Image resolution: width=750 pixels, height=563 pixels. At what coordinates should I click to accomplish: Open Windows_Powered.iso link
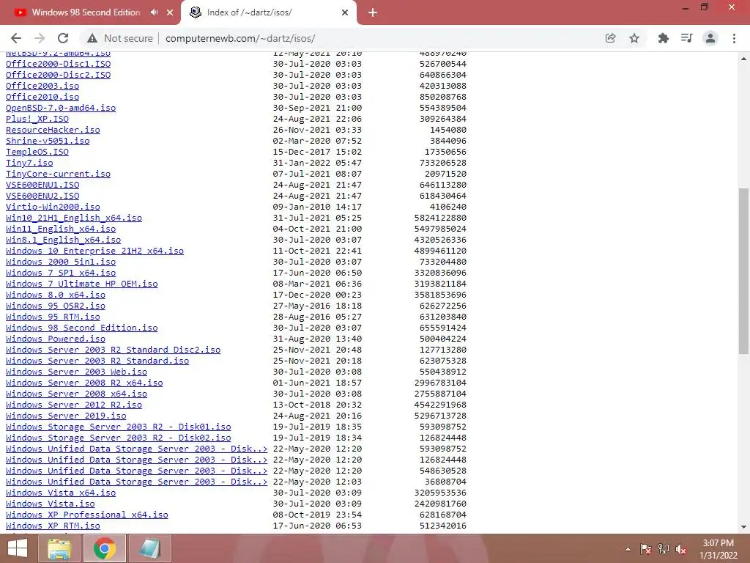tap(56, 339)
